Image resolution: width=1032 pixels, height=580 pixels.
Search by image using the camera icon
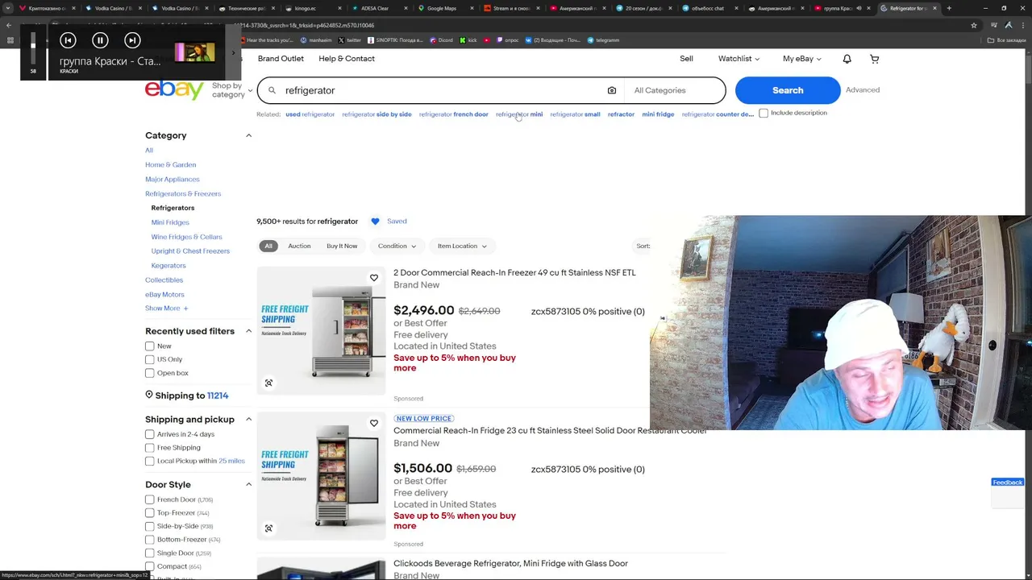(611, 90)
